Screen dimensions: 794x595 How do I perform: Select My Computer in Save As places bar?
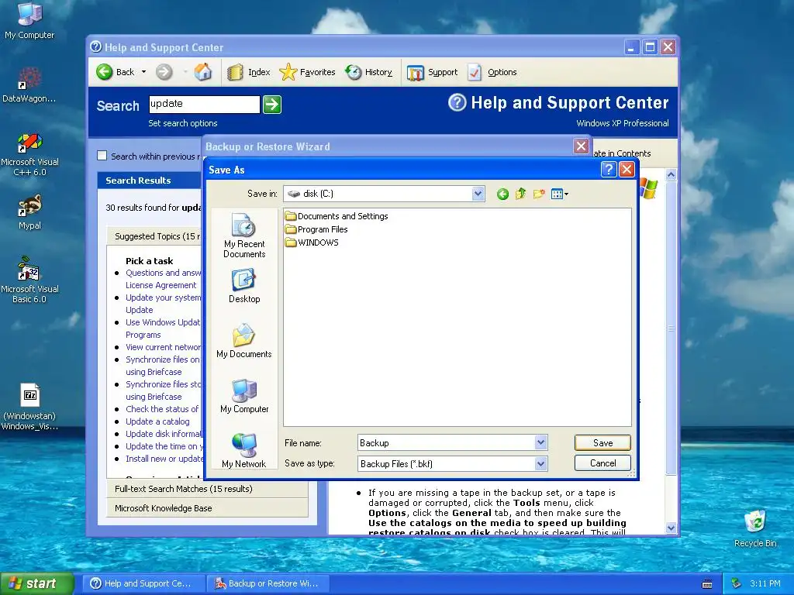(244, 396)
